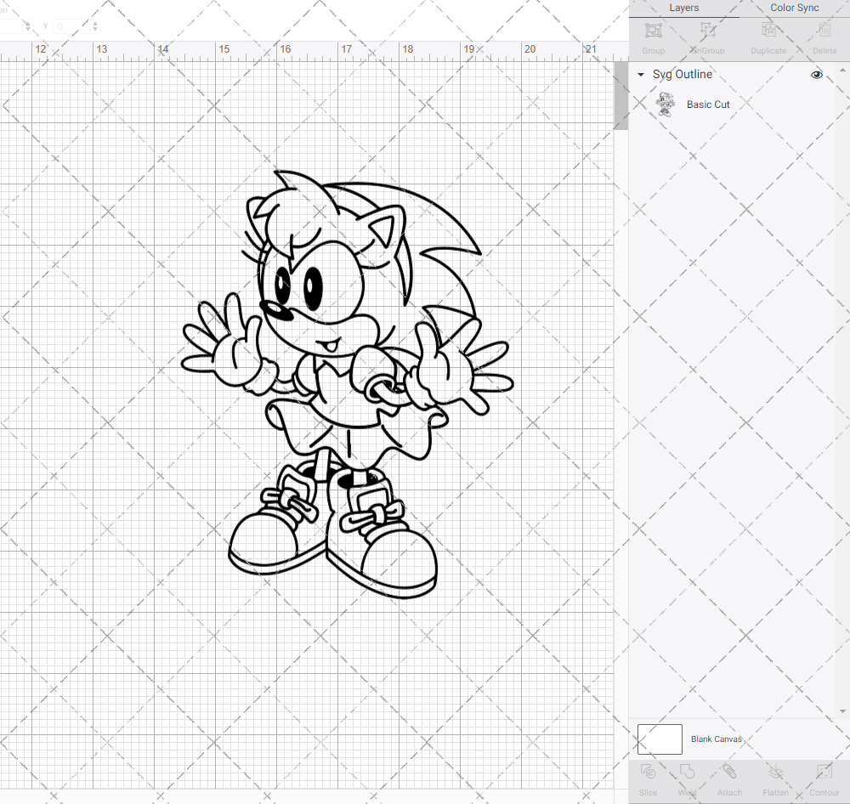
Task: Decrease the Y value with the down stepper
Action: click(x=93, y=30)
